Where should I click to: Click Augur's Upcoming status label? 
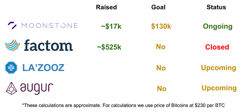pyautogui.click(x=219, y=88)
